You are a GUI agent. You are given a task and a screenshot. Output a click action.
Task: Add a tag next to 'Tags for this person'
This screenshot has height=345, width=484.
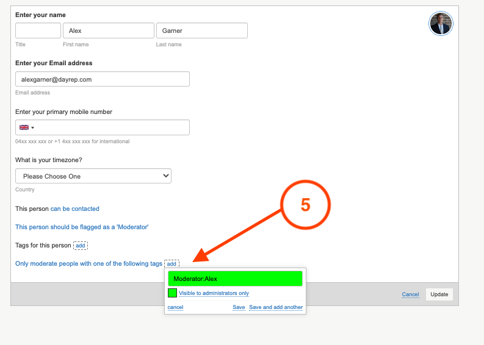click(x=81, y=246)
